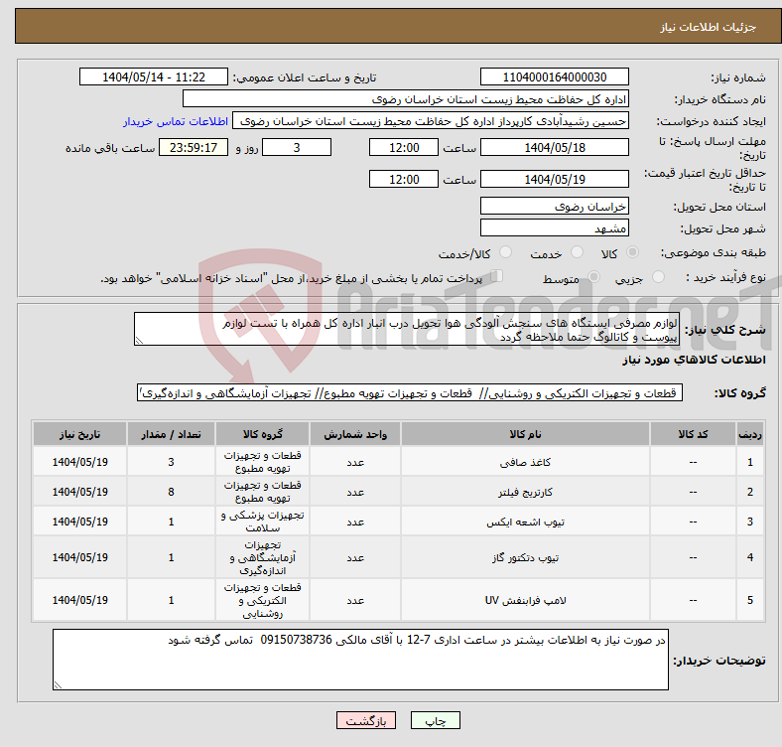Click the جزئیات اطلاعات نیاز page header
This screenshot has height=747, width=782.
click(x=709, y=27)
